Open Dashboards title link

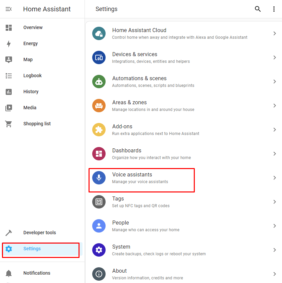click(127, 151)
